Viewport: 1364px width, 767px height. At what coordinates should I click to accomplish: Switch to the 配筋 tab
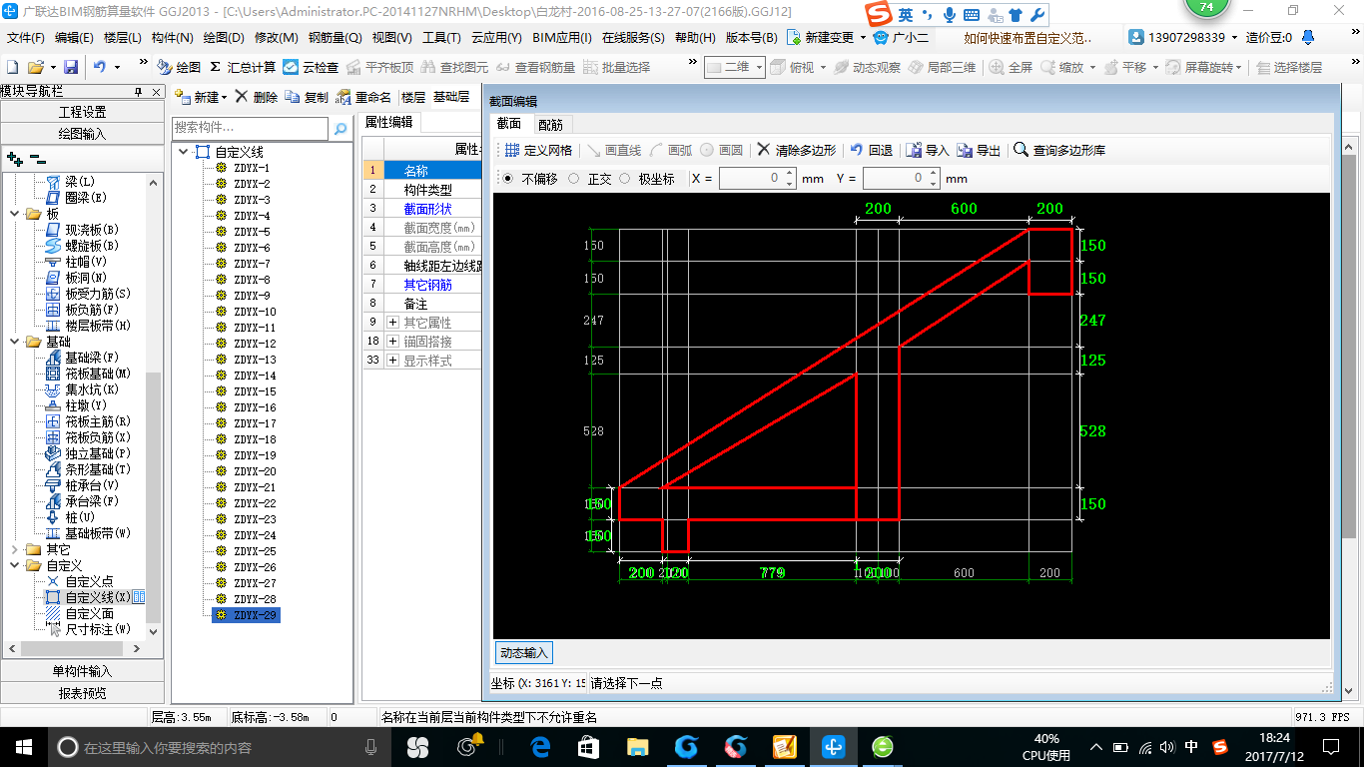[x=550, y=125]
